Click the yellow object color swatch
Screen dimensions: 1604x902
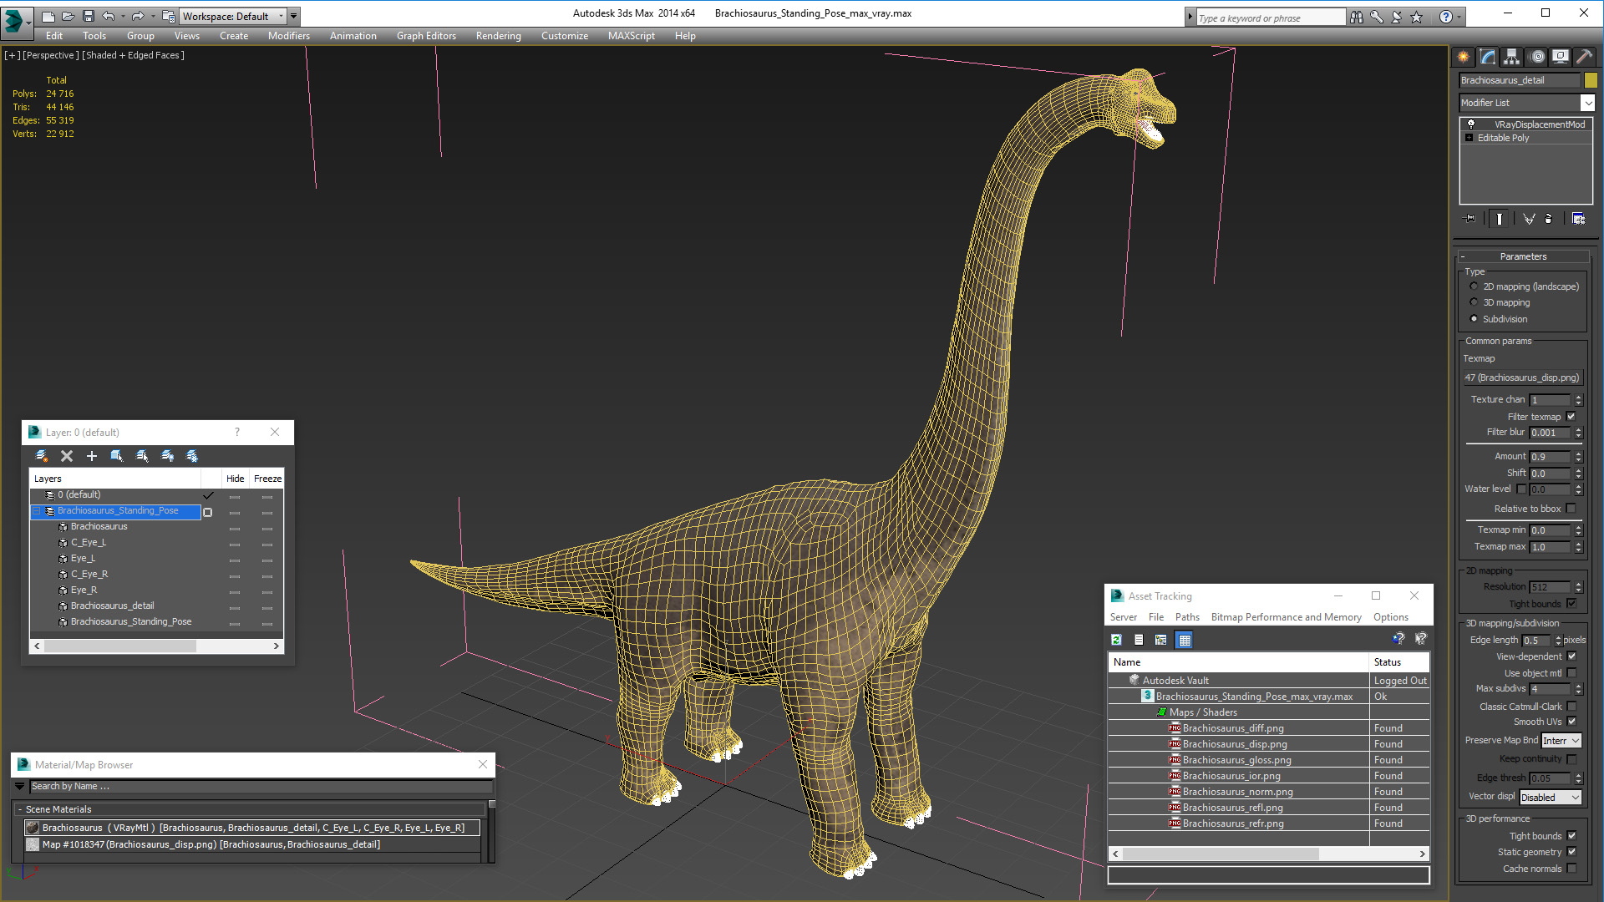(x=1591, y=80)
